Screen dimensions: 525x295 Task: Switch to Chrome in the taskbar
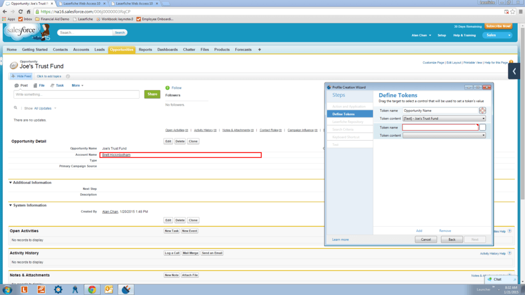[x=92, y=290]
